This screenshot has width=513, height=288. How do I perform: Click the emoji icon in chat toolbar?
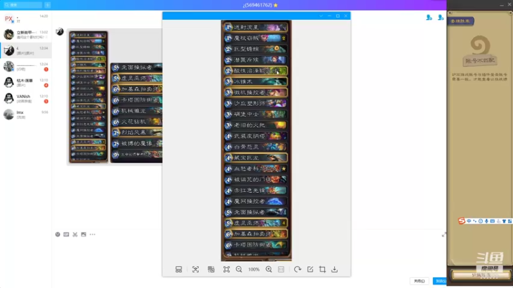pyautogui.click(x=58, y=234)
